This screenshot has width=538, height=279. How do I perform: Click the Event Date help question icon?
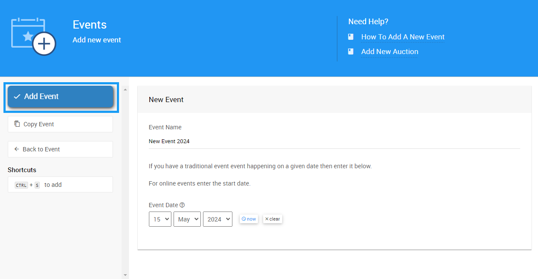[182, 205]
